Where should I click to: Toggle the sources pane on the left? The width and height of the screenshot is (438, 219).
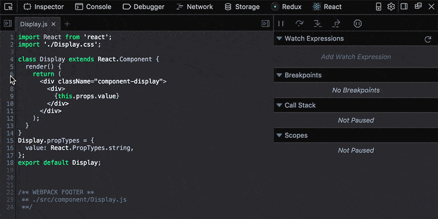[x=8, y=23]
